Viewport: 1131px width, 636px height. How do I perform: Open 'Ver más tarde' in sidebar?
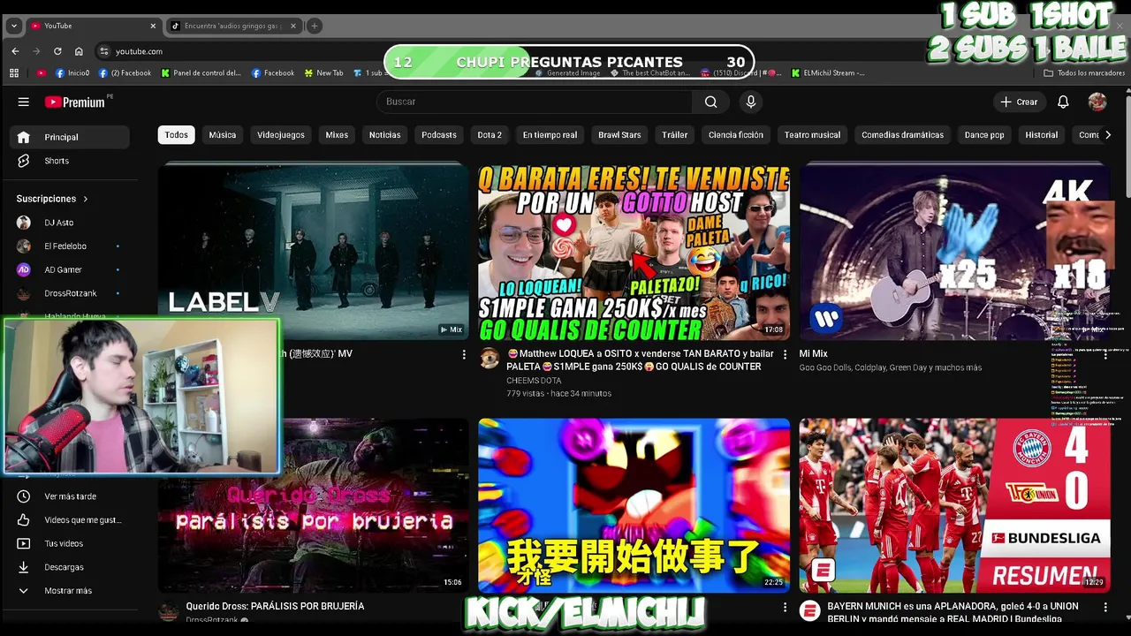[x=70, y=496]
